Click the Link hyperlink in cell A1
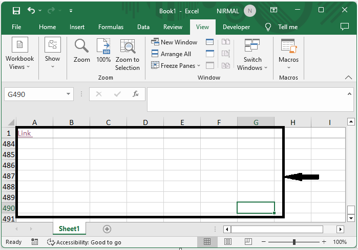The height and width of the screenshot is (250, 358). [x=25, y=133]
